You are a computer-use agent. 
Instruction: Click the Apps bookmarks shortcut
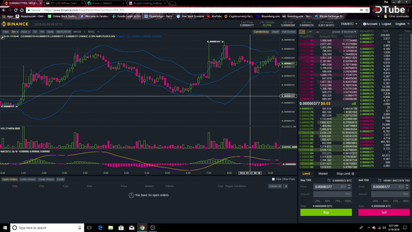pos(8,16)
